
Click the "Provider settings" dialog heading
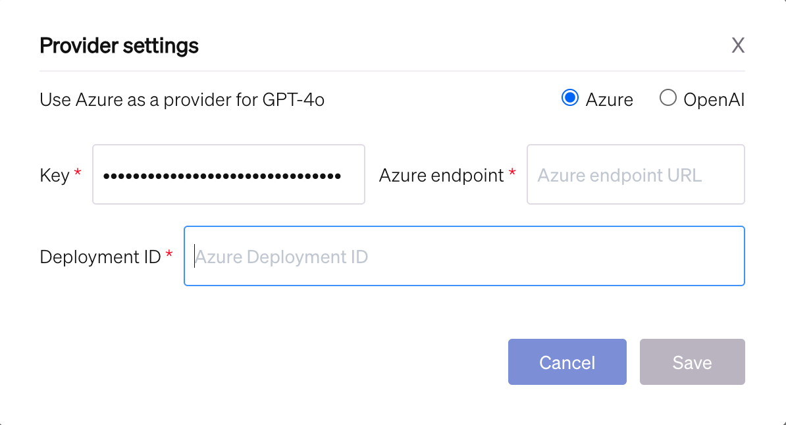point(119,46)
